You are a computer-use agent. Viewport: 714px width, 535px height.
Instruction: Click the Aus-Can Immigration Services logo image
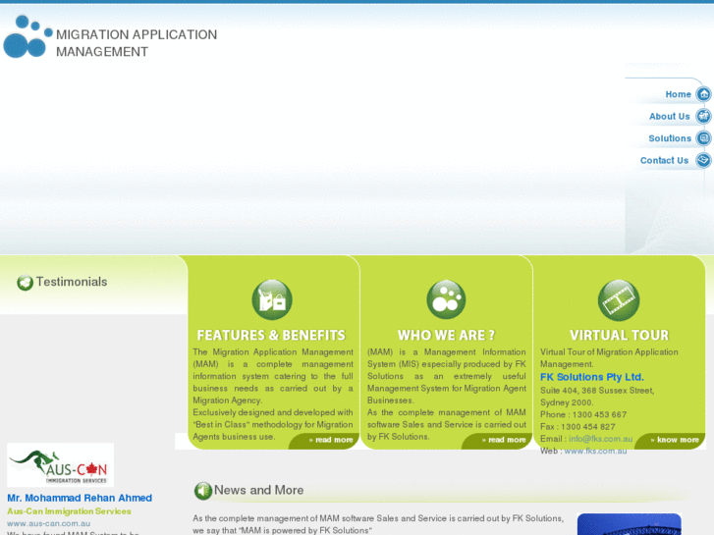tap(61, 465)
